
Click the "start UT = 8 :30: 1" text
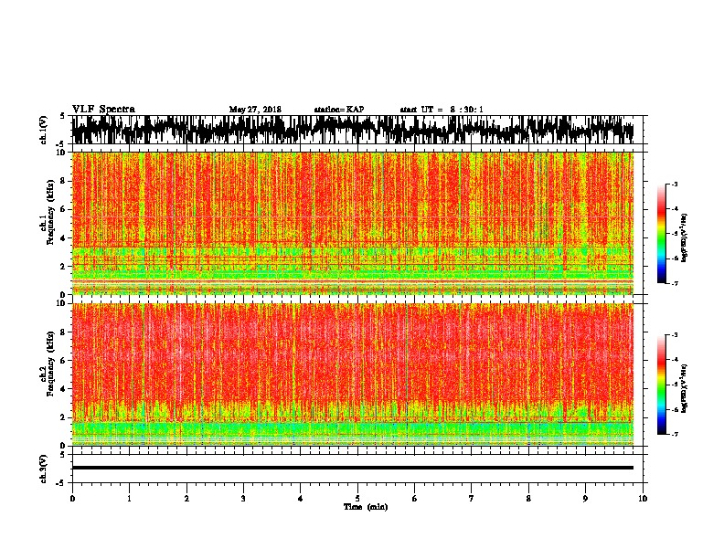tap(442, 110)
